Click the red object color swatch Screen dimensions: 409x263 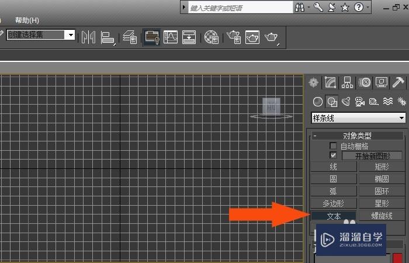397,258
